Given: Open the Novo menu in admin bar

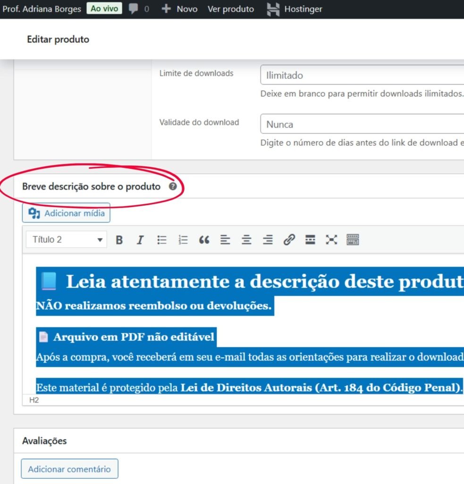Looking at the screenshot, I should tap(179, 9).
